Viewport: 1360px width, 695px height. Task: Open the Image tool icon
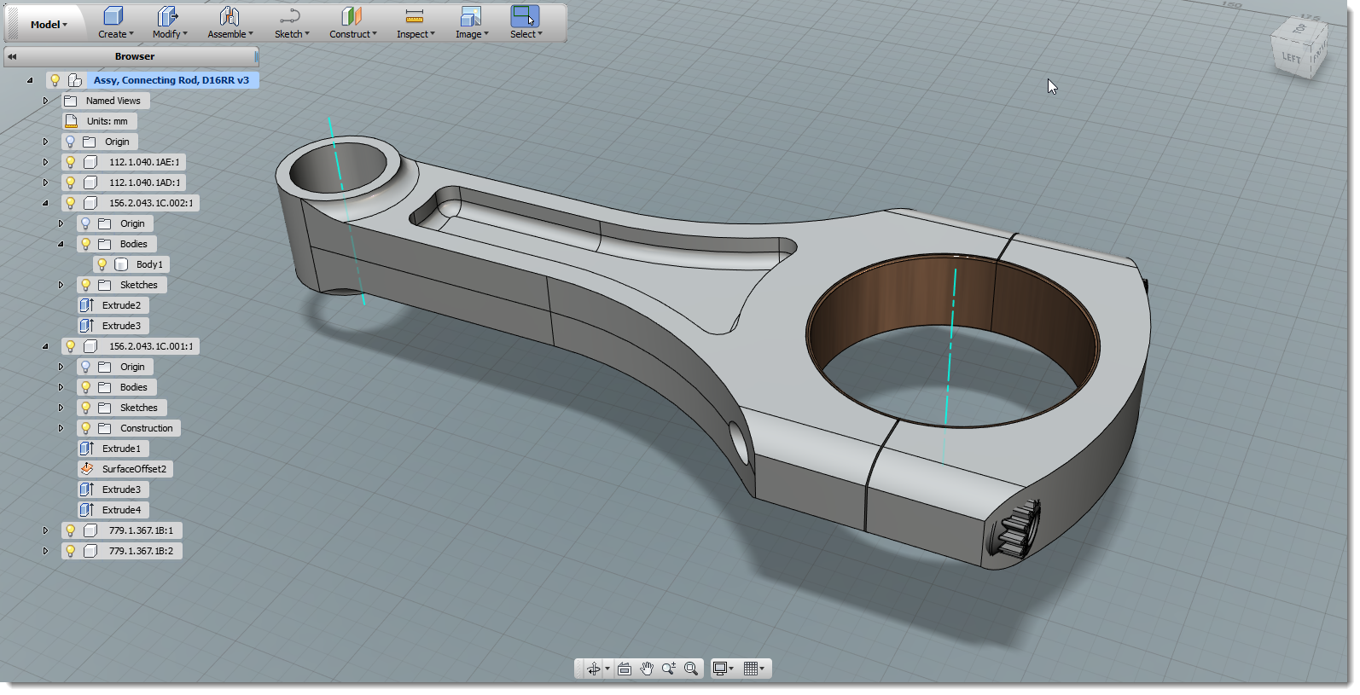pos(470,16)
